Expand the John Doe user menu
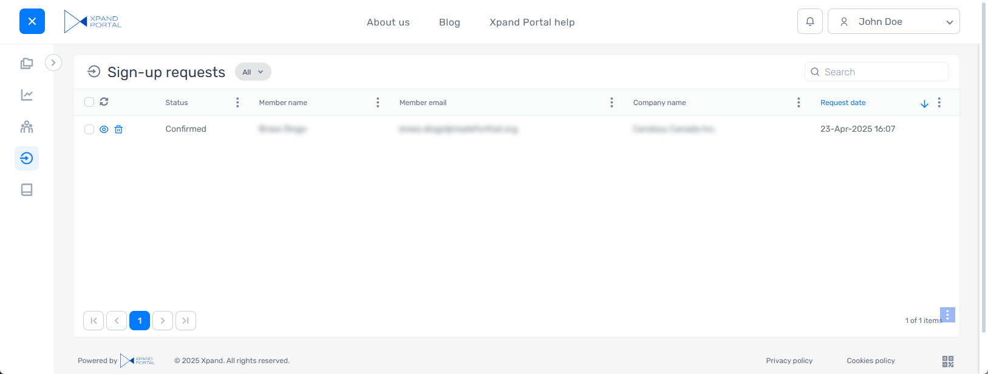Image resolution: width=988 pixels, height=374 pixels. (x=893, y=22)
